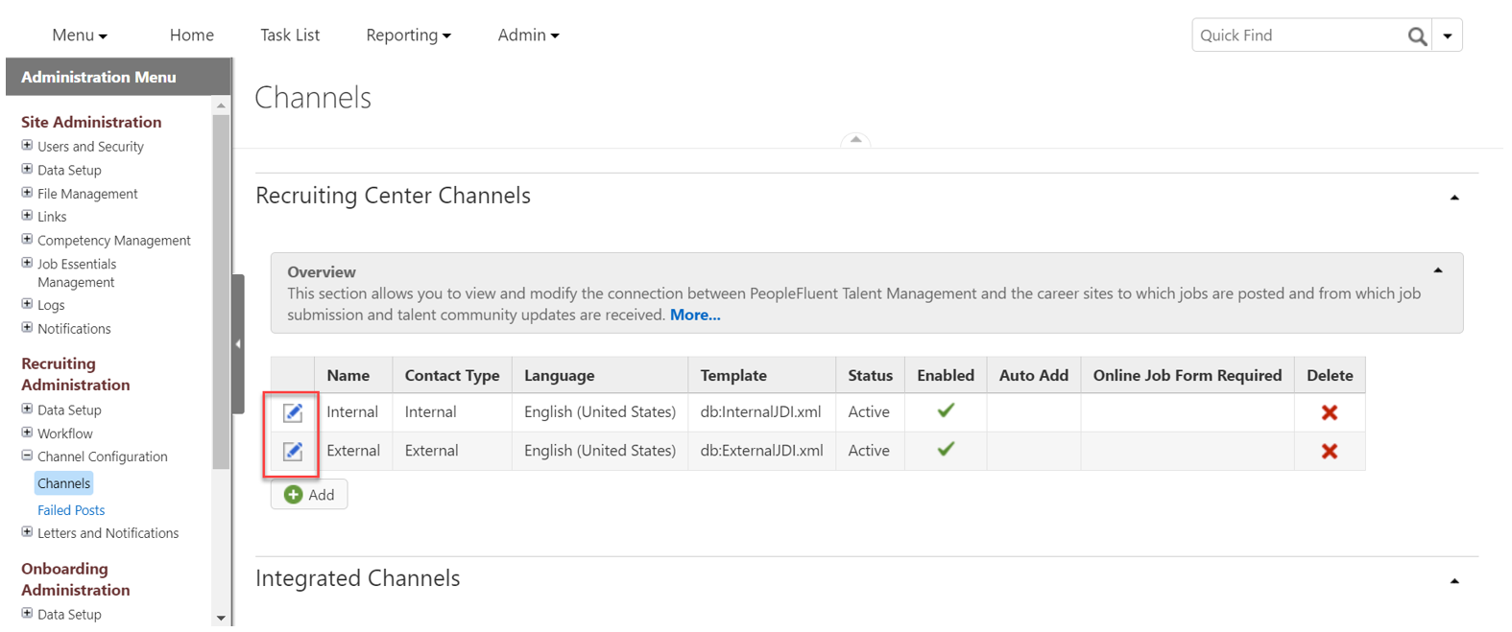Click db:ExternalJDI.xml template cell
This screenshot has height=632, width=1512.
762,451
